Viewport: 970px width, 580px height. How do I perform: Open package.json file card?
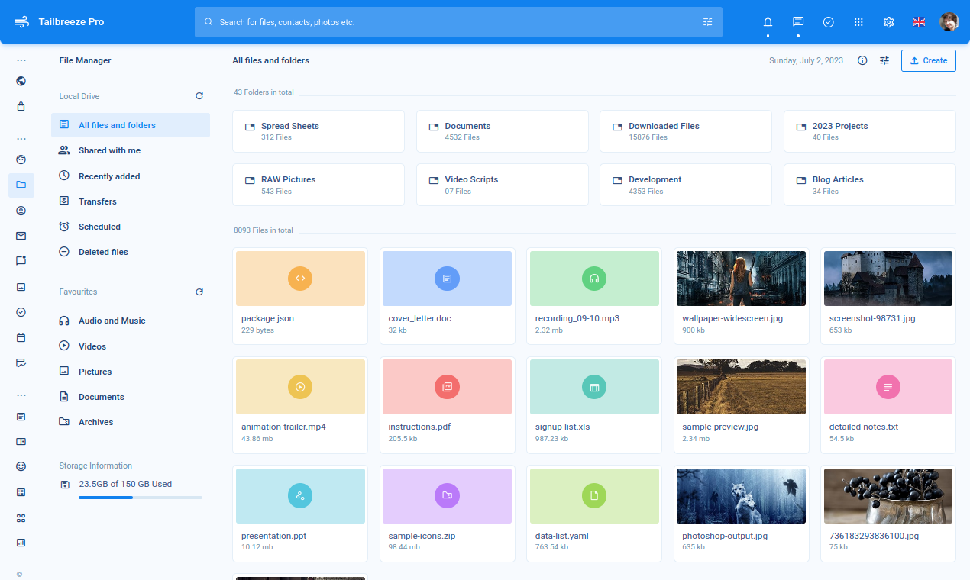tap(300, 296)
